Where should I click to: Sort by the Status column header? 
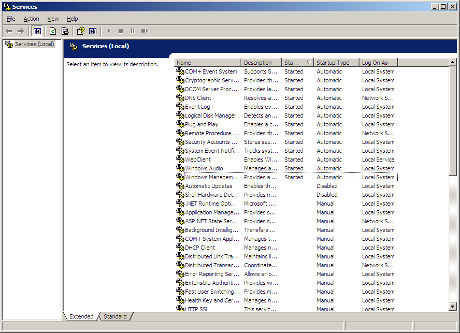pyautogui.click(x=298, y=63)
